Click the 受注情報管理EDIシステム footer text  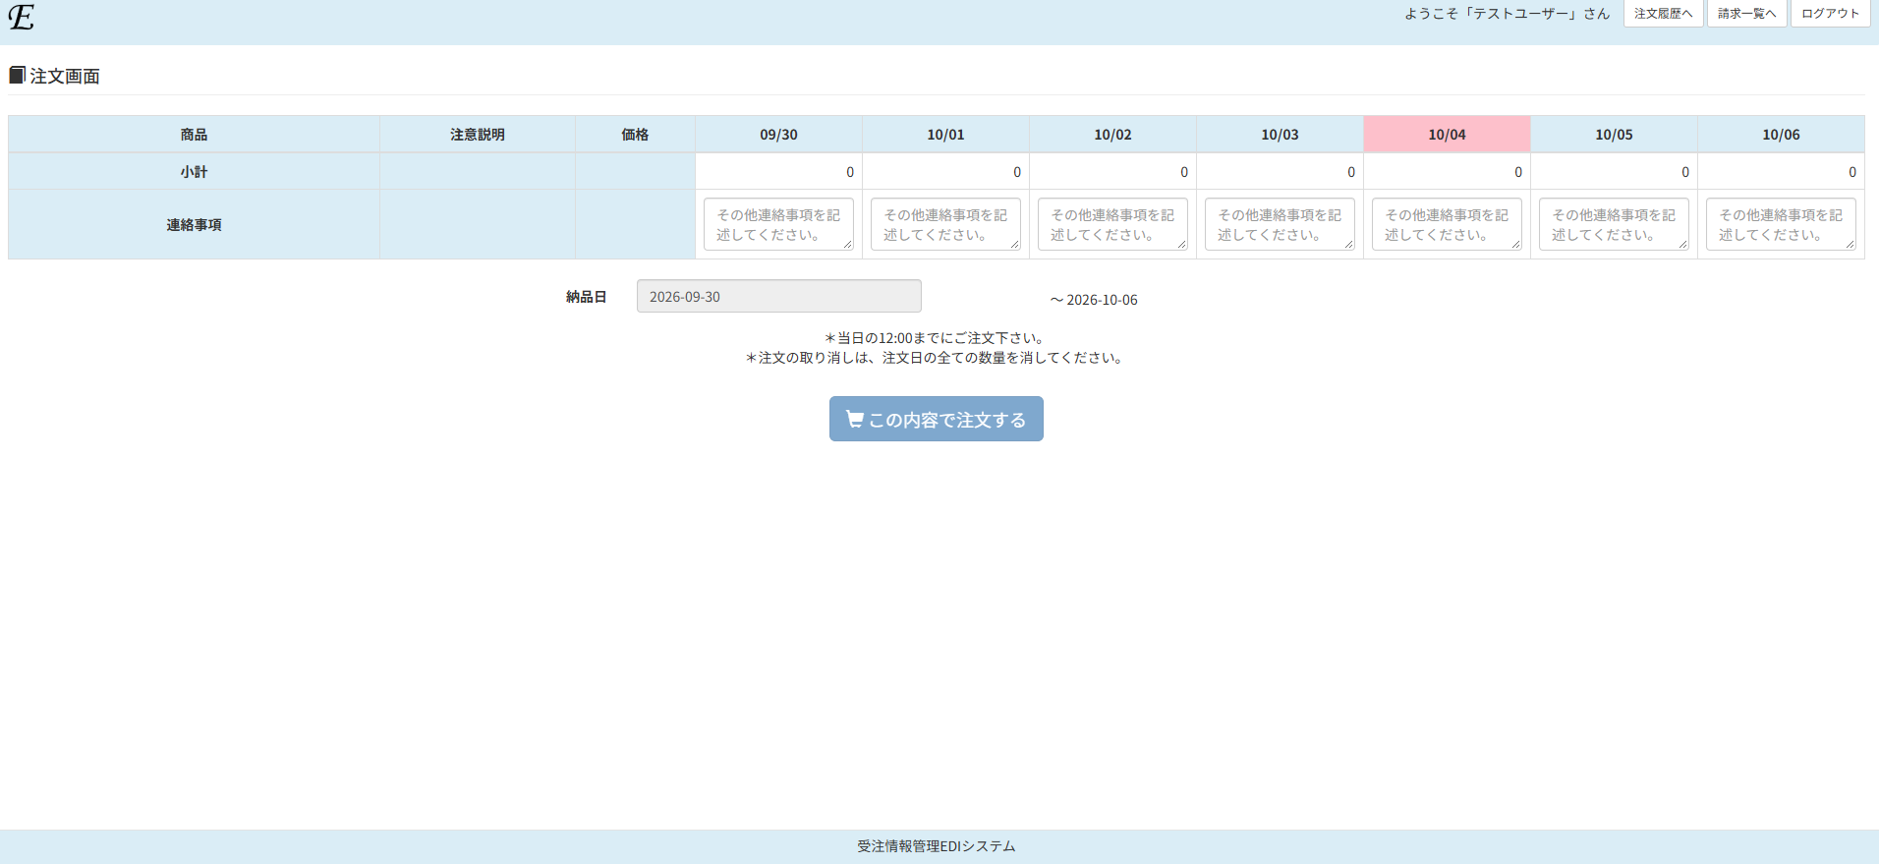point(937,846)
